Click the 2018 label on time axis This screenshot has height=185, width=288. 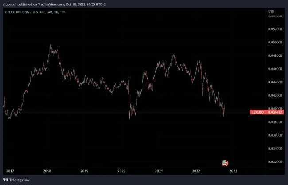(x=47, y=171)
